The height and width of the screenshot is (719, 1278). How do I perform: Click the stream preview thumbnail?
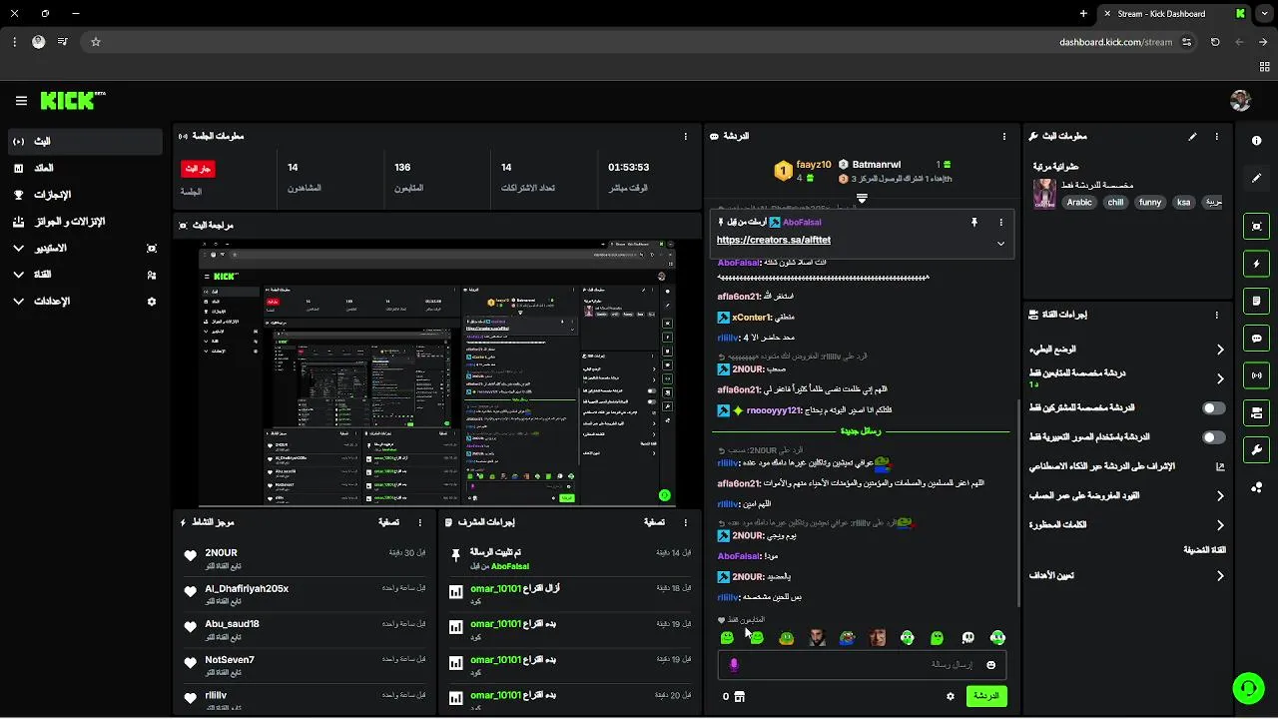pyautogui.click(x=437, y=372)
